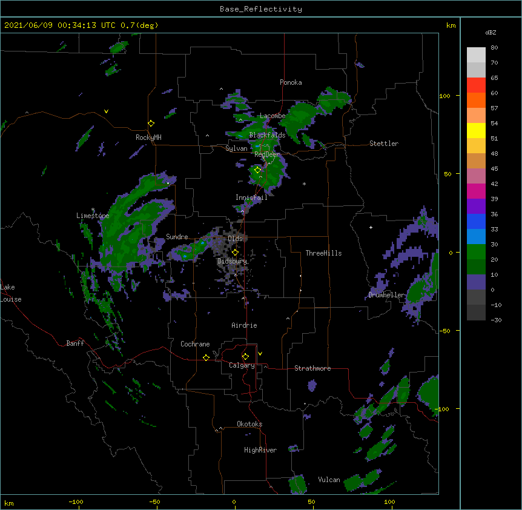Click the yellow diamond marker below Cochrane
Image resolution: width=522 pixels, height=510 pixels.
coord(206,357)
